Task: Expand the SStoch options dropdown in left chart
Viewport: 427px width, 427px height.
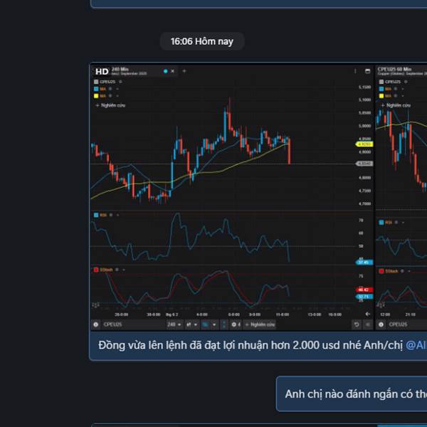Action: click(x=124, y=270)
